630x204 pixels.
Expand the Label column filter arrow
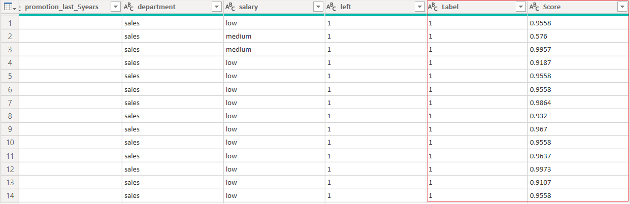[x=520, y=7]
